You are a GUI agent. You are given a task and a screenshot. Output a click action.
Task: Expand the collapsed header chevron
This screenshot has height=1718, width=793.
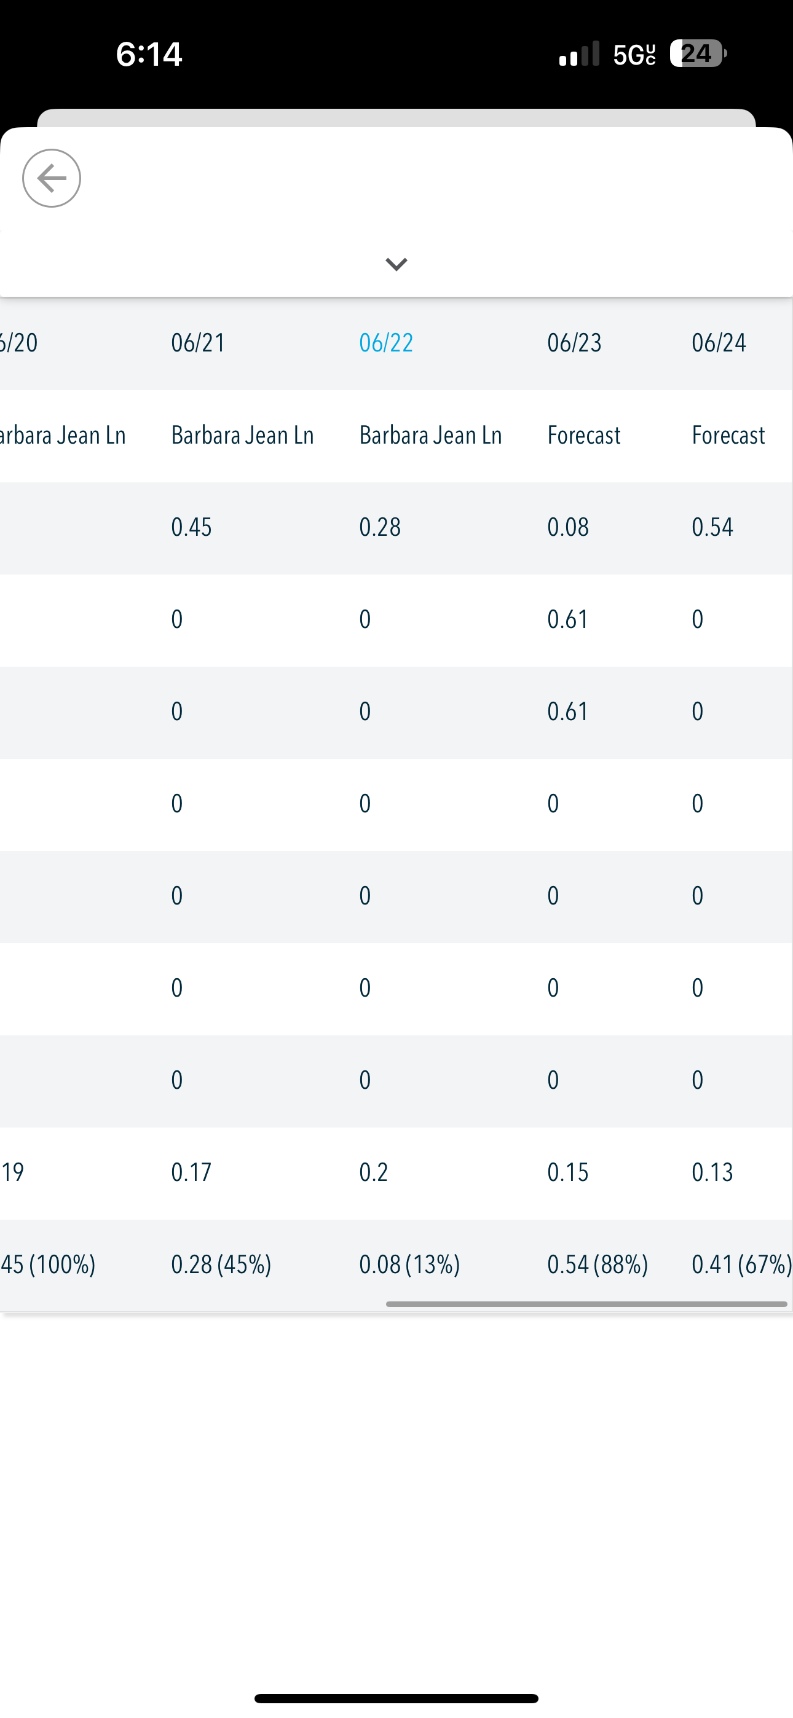coord(396,264)
